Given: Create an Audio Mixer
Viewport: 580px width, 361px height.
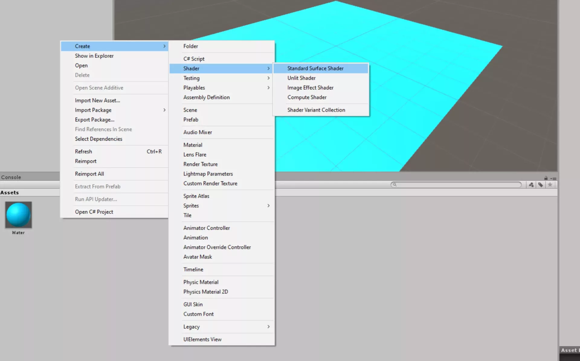Looking at the screenshot, I should pos(222,132).
